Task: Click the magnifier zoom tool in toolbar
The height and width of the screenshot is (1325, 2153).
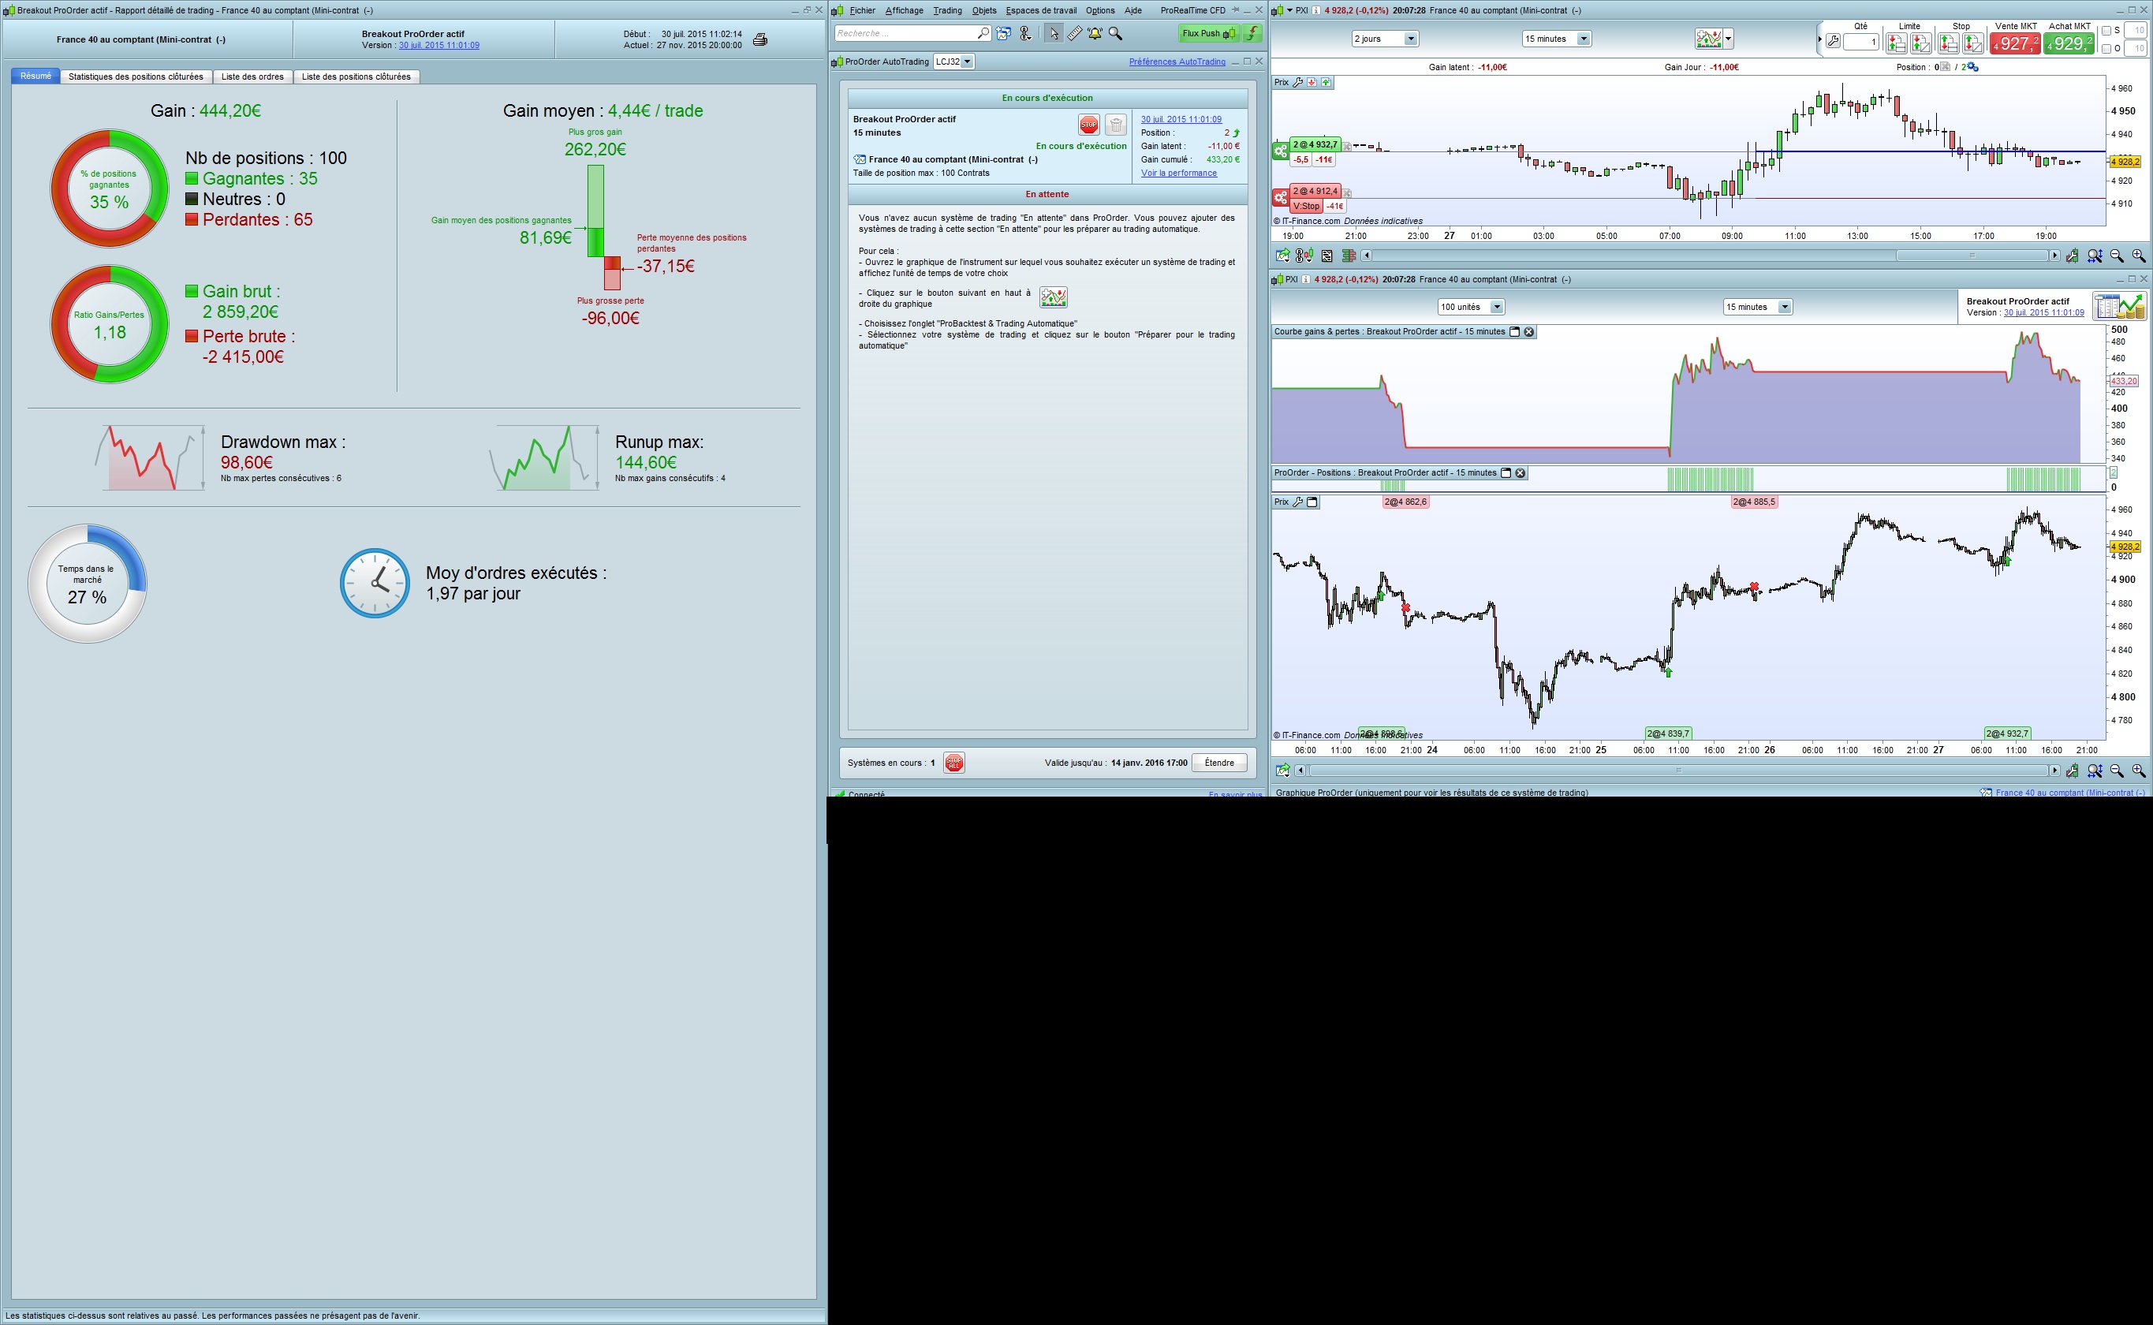Action: tap(1115, 33)
